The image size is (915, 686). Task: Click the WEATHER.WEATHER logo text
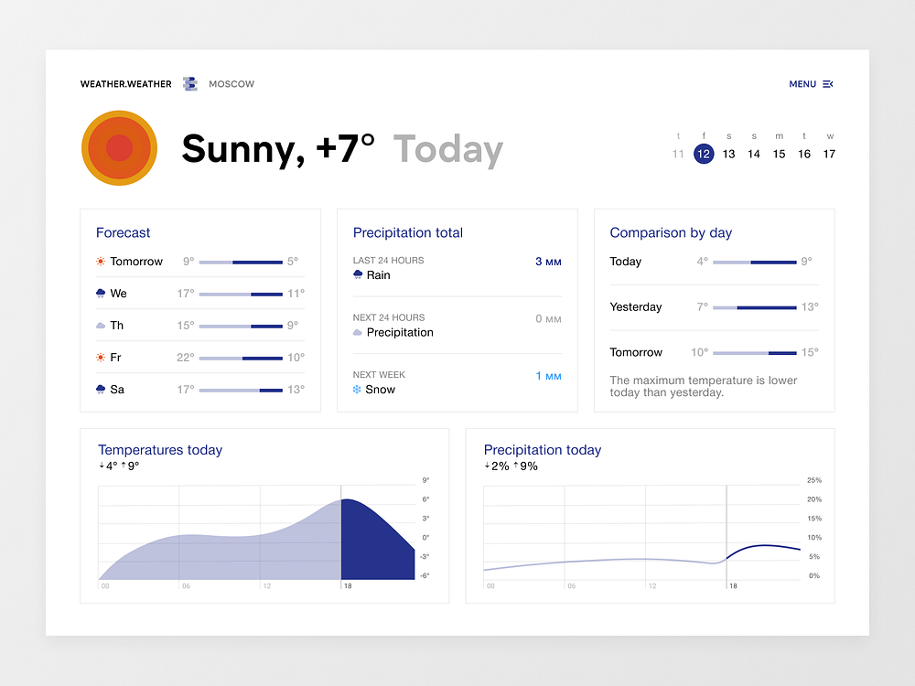[124, 83]
